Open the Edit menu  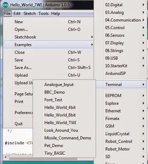click(17, 14)
